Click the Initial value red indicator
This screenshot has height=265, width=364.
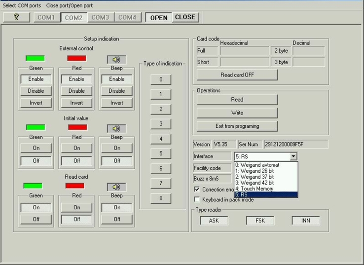(77, 127)
